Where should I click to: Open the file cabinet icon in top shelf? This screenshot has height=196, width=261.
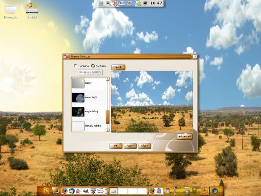101,3
